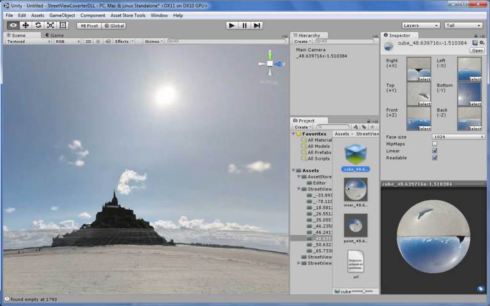Select the Rotate tool in toolbar

(x=38, y=25)
